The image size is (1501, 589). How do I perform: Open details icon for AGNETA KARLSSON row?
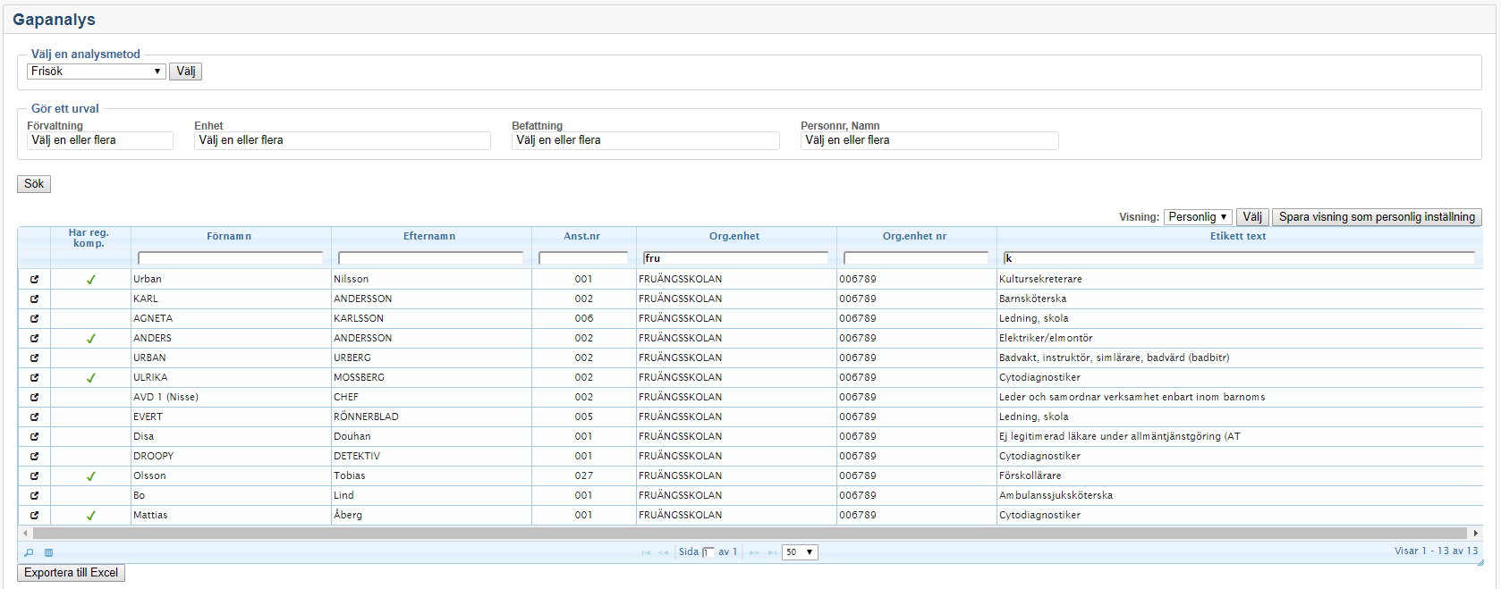coord(34,319)
